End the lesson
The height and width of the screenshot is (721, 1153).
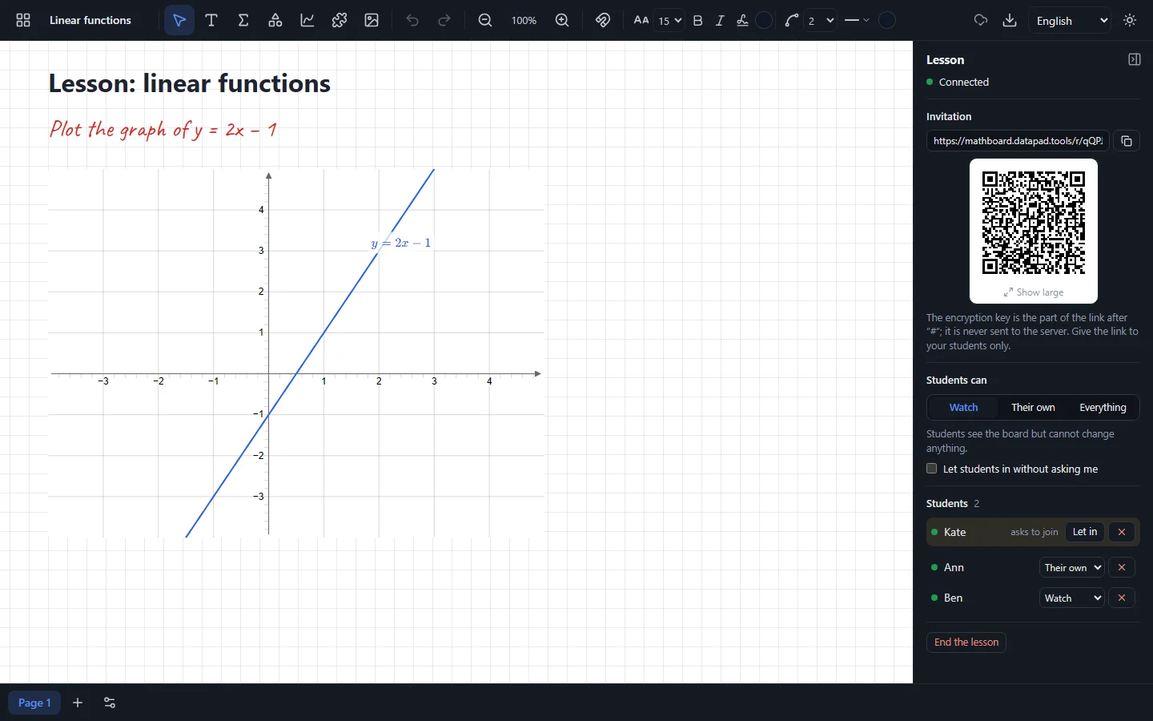point(966,642)
